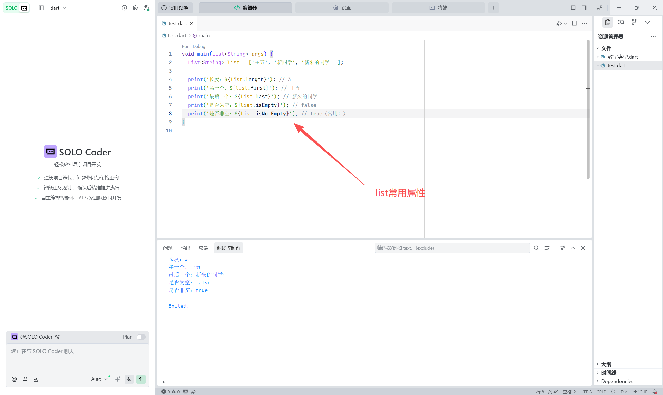This screenshot has height=395, width=663.
Task: Toggle the right sidebar layout button
Action: [x=584, y=8]
